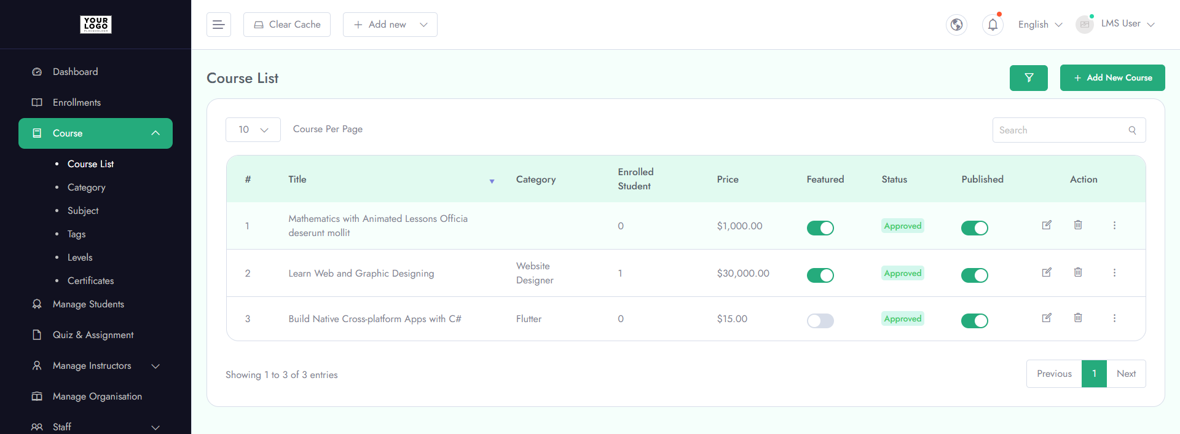Open Enrollments in the sidebar

(x=76, y=103)
